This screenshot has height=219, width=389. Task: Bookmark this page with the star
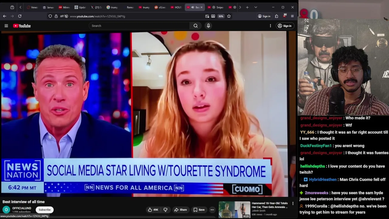click(x=229, y=16)
